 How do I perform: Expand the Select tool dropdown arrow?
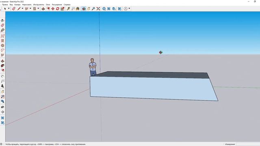pyautogui.click(x=9, y=9)
